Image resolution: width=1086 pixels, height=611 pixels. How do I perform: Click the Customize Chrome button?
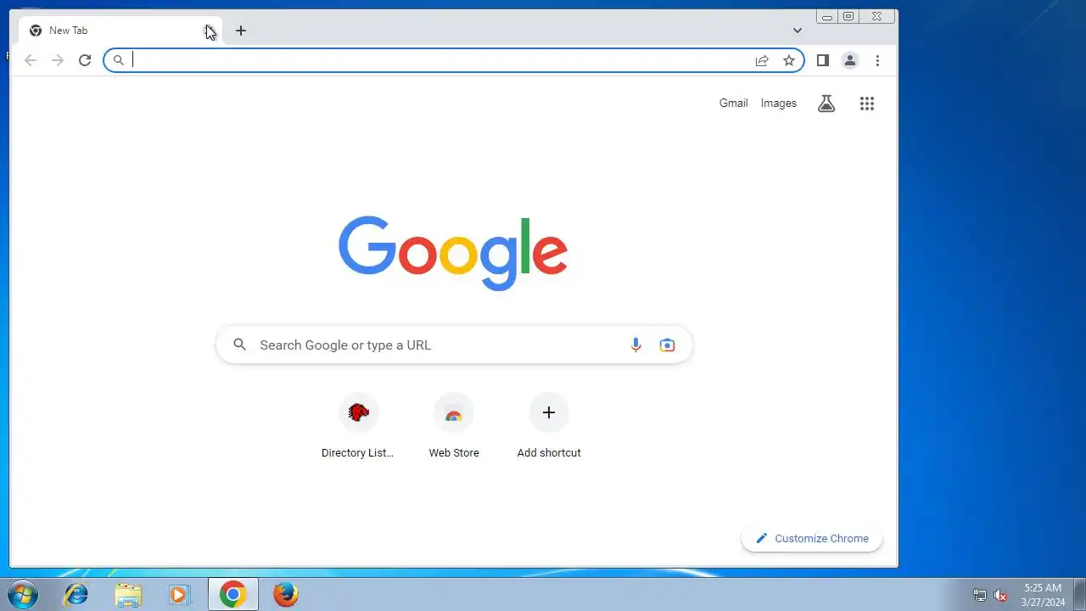[812, 538]
